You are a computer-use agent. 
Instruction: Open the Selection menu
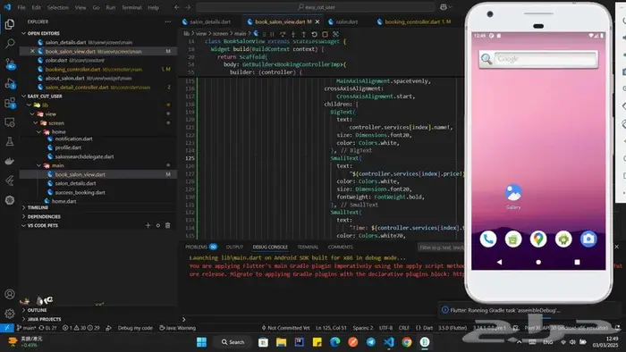58,7
